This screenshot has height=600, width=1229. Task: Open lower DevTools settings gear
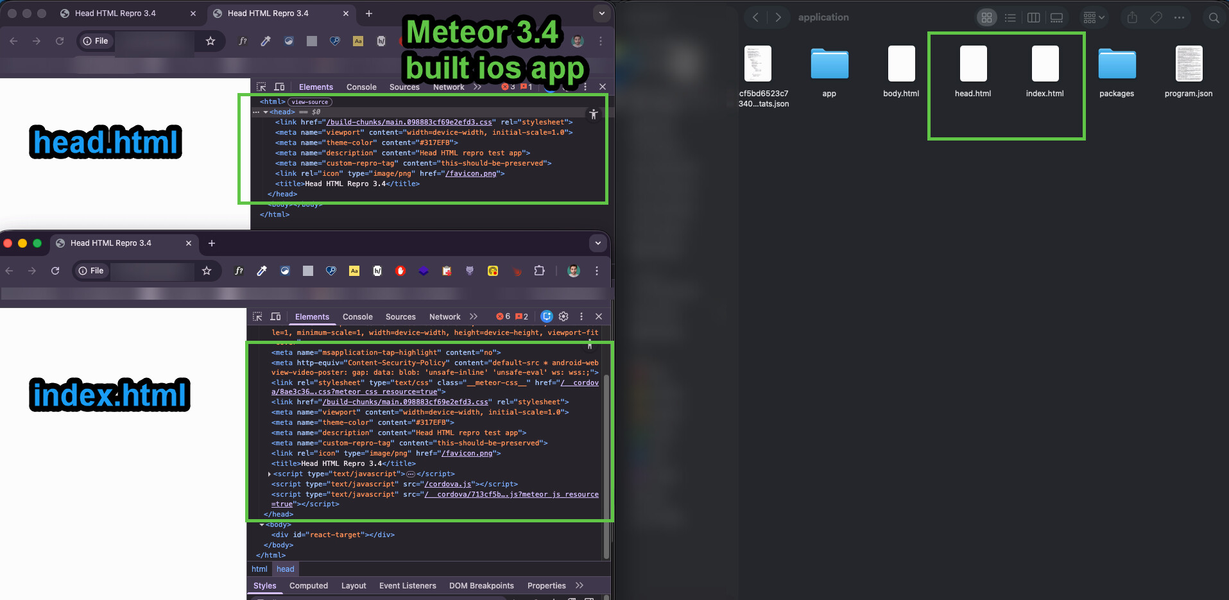tap(563, 316)
